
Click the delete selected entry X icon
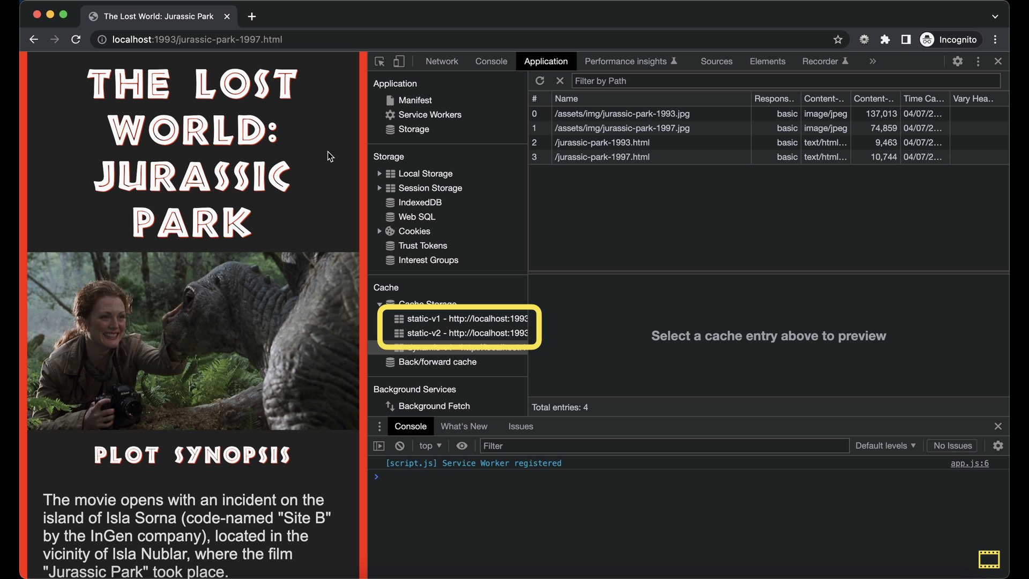pos(560,81)
